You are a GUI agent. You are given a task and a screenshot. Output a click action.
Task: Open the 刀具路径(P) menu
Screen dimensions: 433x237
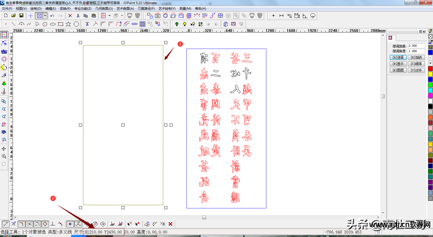tap(146, 9)
